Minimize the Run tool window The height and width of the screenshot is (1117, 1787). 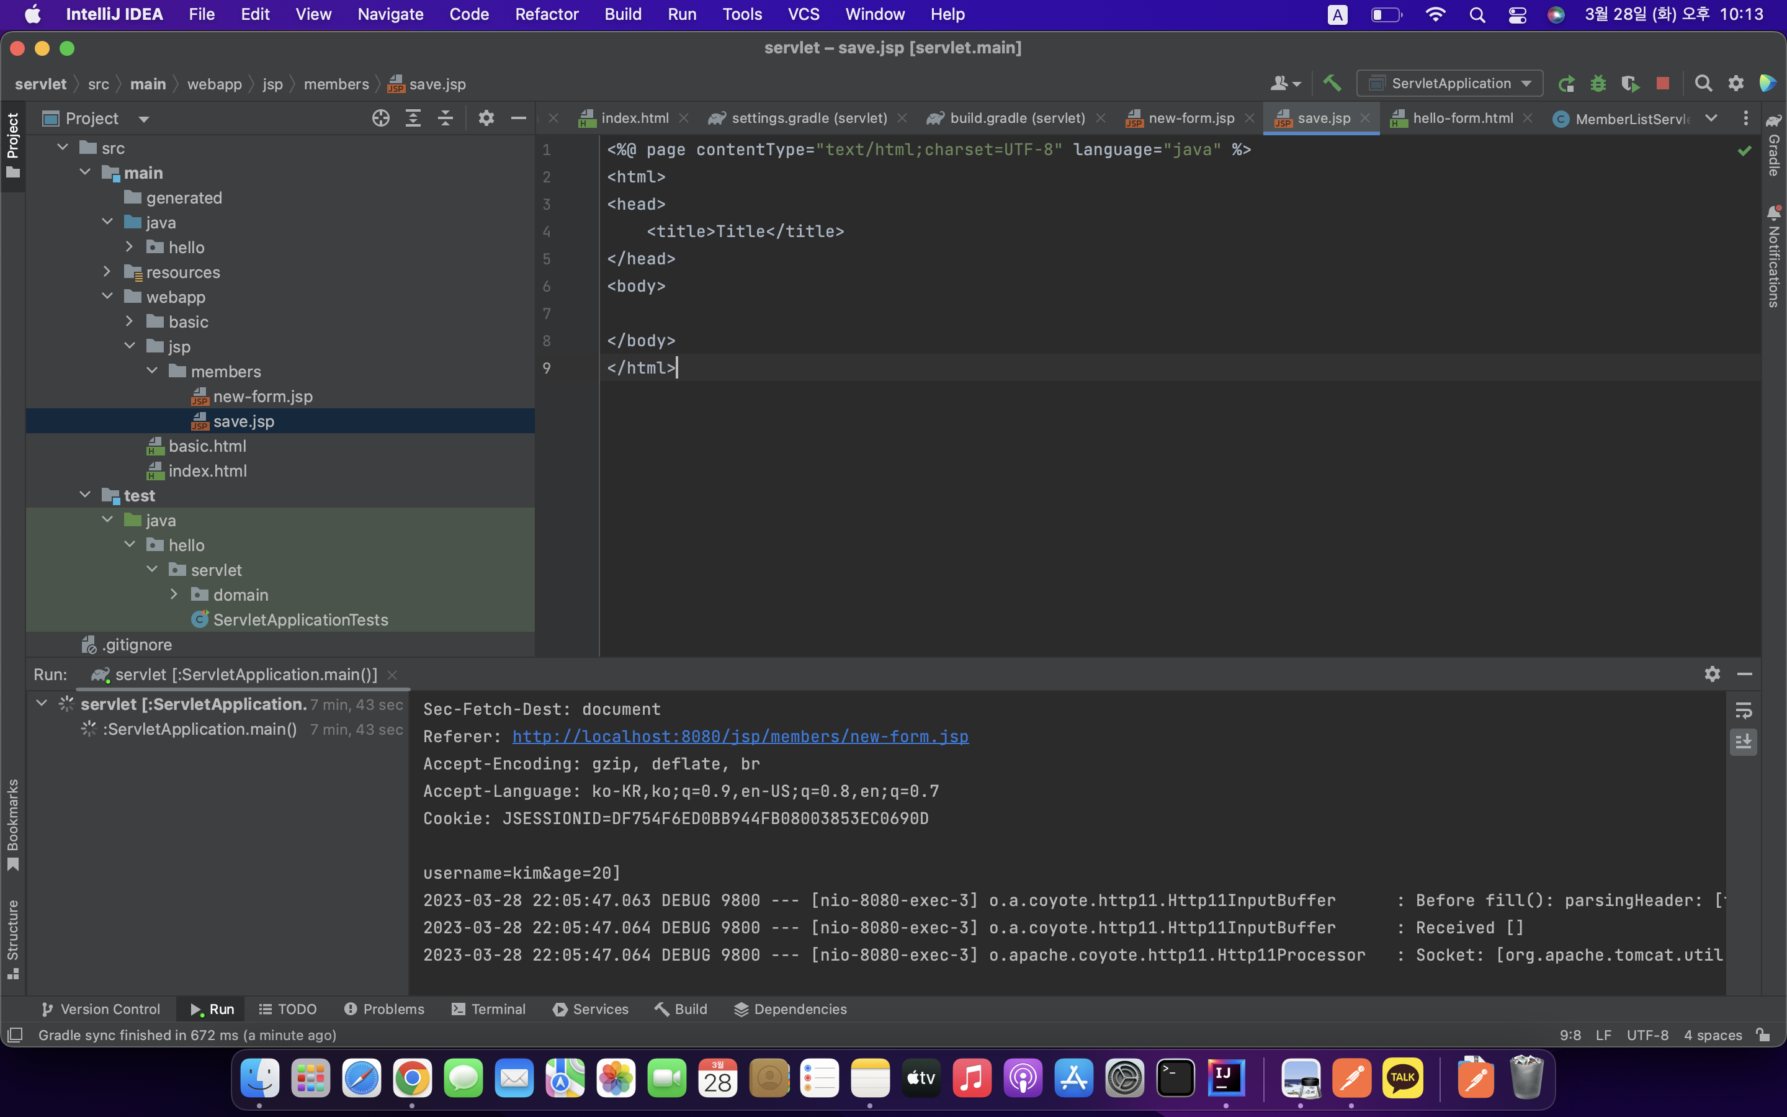(1745, 674)
